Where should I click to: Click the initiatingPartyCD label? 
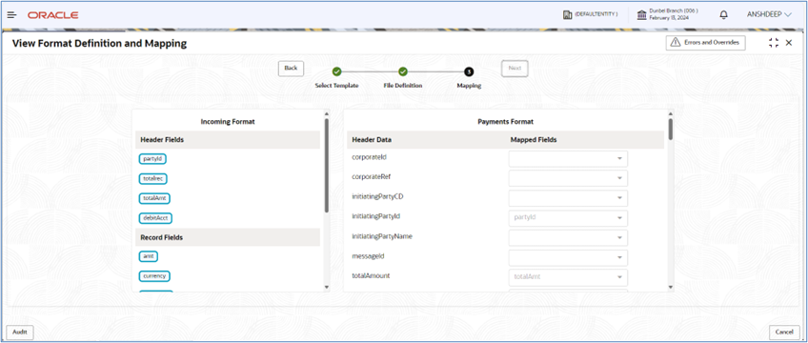(377, 196)
